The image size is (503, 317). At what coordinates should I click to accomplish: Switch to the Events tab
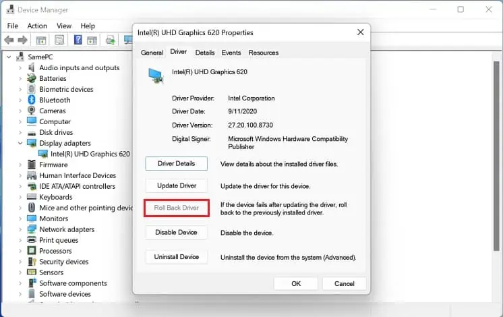click(x=231, y=53)
